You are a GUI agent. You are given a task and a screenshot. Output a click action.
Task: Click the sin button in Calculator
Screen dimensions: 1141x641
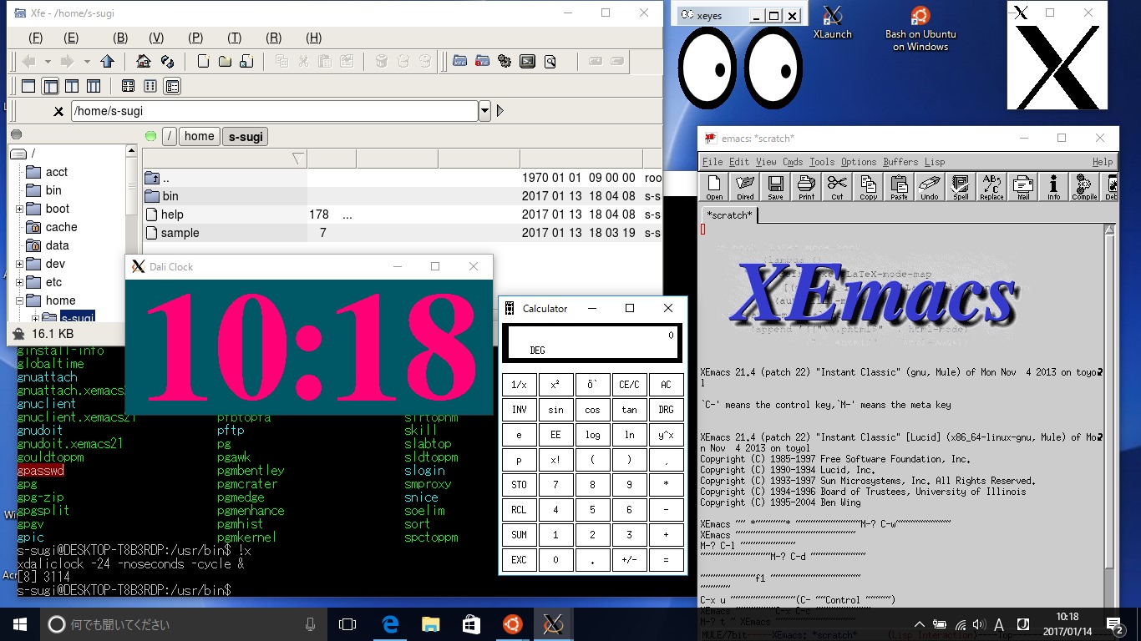coord(555,410)
